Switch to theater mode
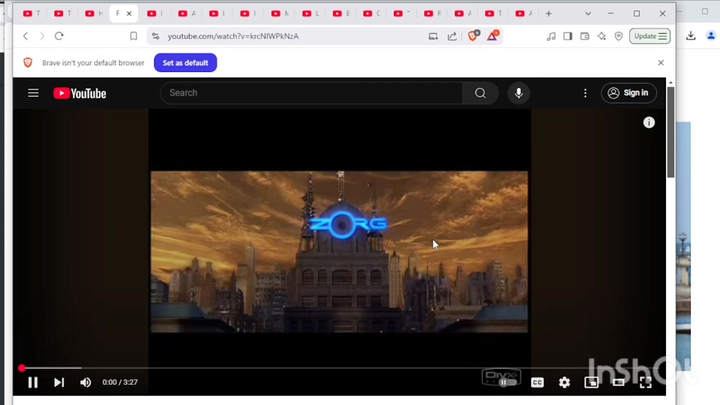The height and width of the screenshot is (405, 720). [618, 382]
